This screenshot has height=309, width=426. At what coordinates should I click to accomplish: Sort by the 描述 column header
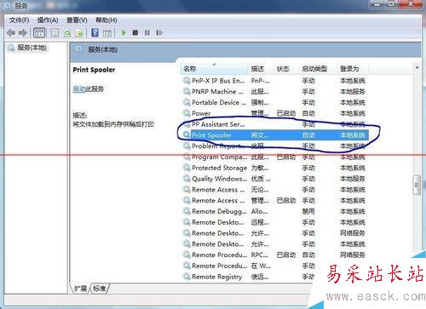[261, 68]
